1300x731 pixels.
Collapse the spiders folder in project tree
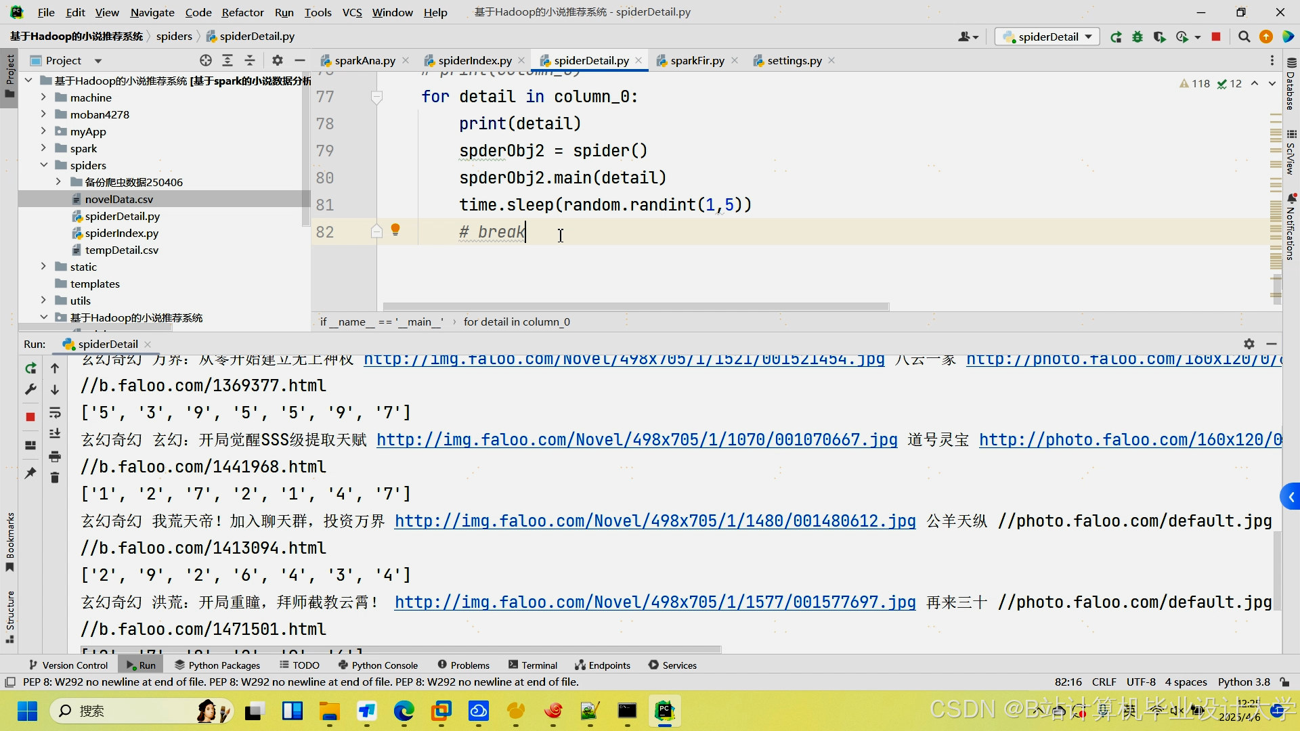(x=45, y=164)
